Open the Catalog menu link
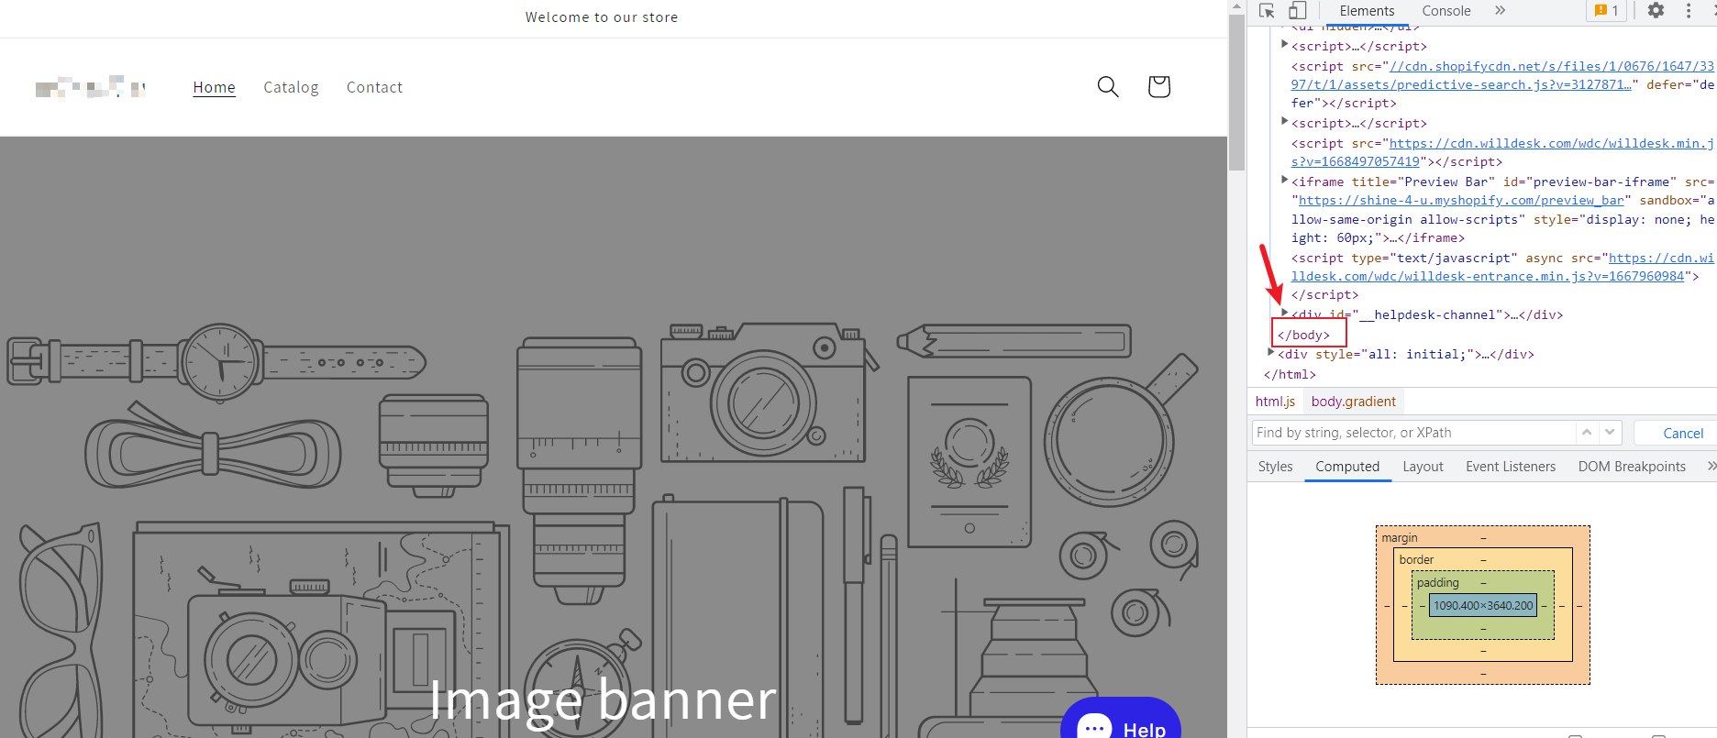Image resolution: width=1717 pixels, height=738 pixels. [291, 87]
